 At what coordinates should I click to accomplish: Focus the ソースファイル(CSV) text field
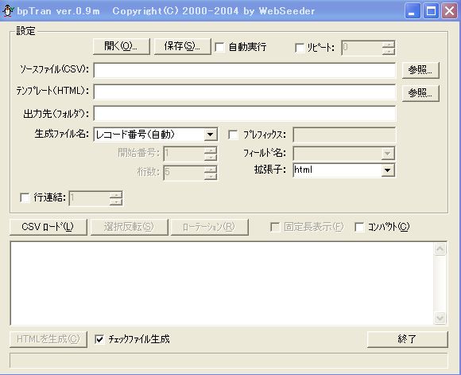[245, 70]
